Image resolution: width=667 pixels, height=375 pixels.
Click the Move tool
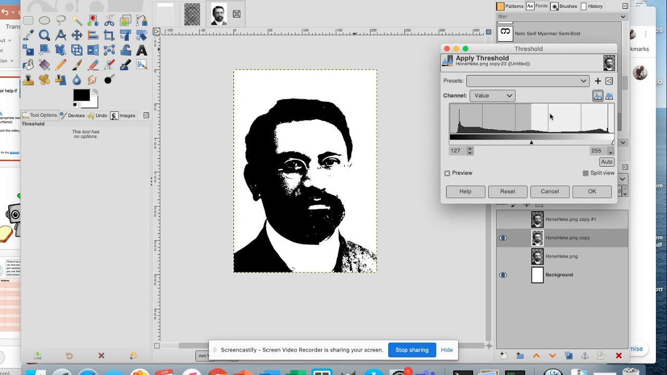[x=77, y=35]
